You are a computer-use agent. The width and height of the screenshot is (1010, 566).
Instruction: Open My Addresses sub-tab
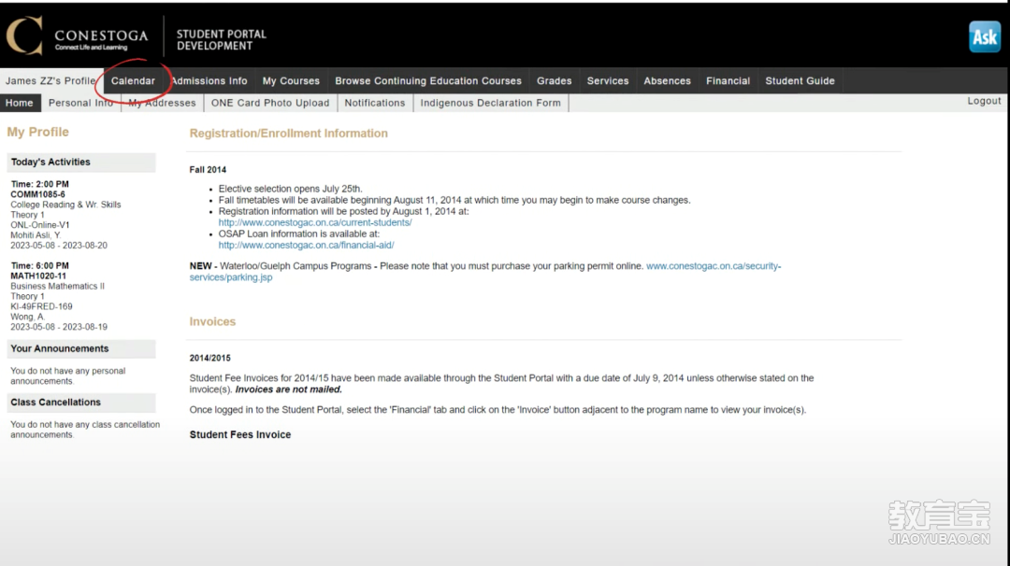coord(162,103)
